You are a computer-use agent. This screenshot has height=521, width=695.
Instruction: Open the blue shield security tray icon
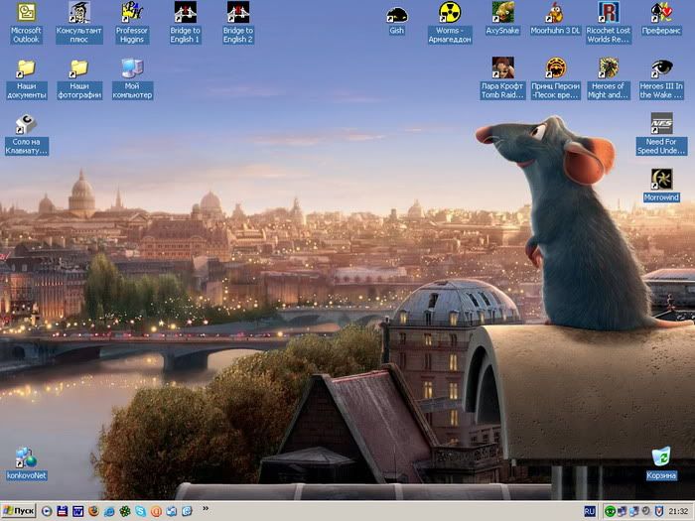point(659,511)
